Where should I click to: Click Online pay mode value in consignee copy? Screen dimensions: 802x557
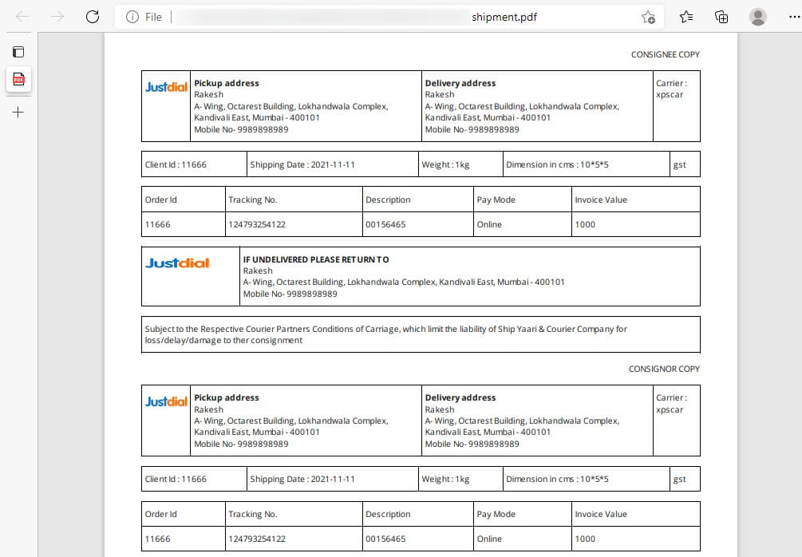point(489,224)
